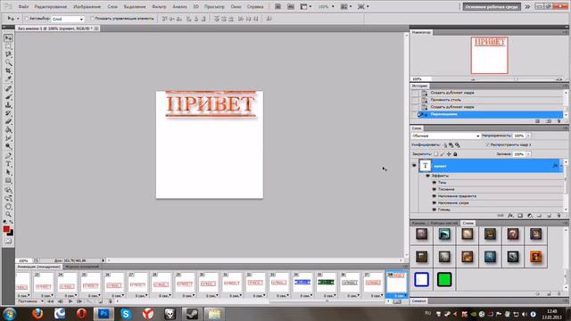Open the Edit menu
This screenshot has height=321, width=571.
(51, 6)
